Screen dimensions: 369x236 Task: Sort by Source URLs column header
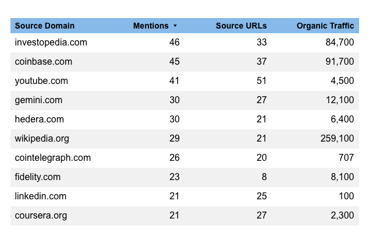241,26
